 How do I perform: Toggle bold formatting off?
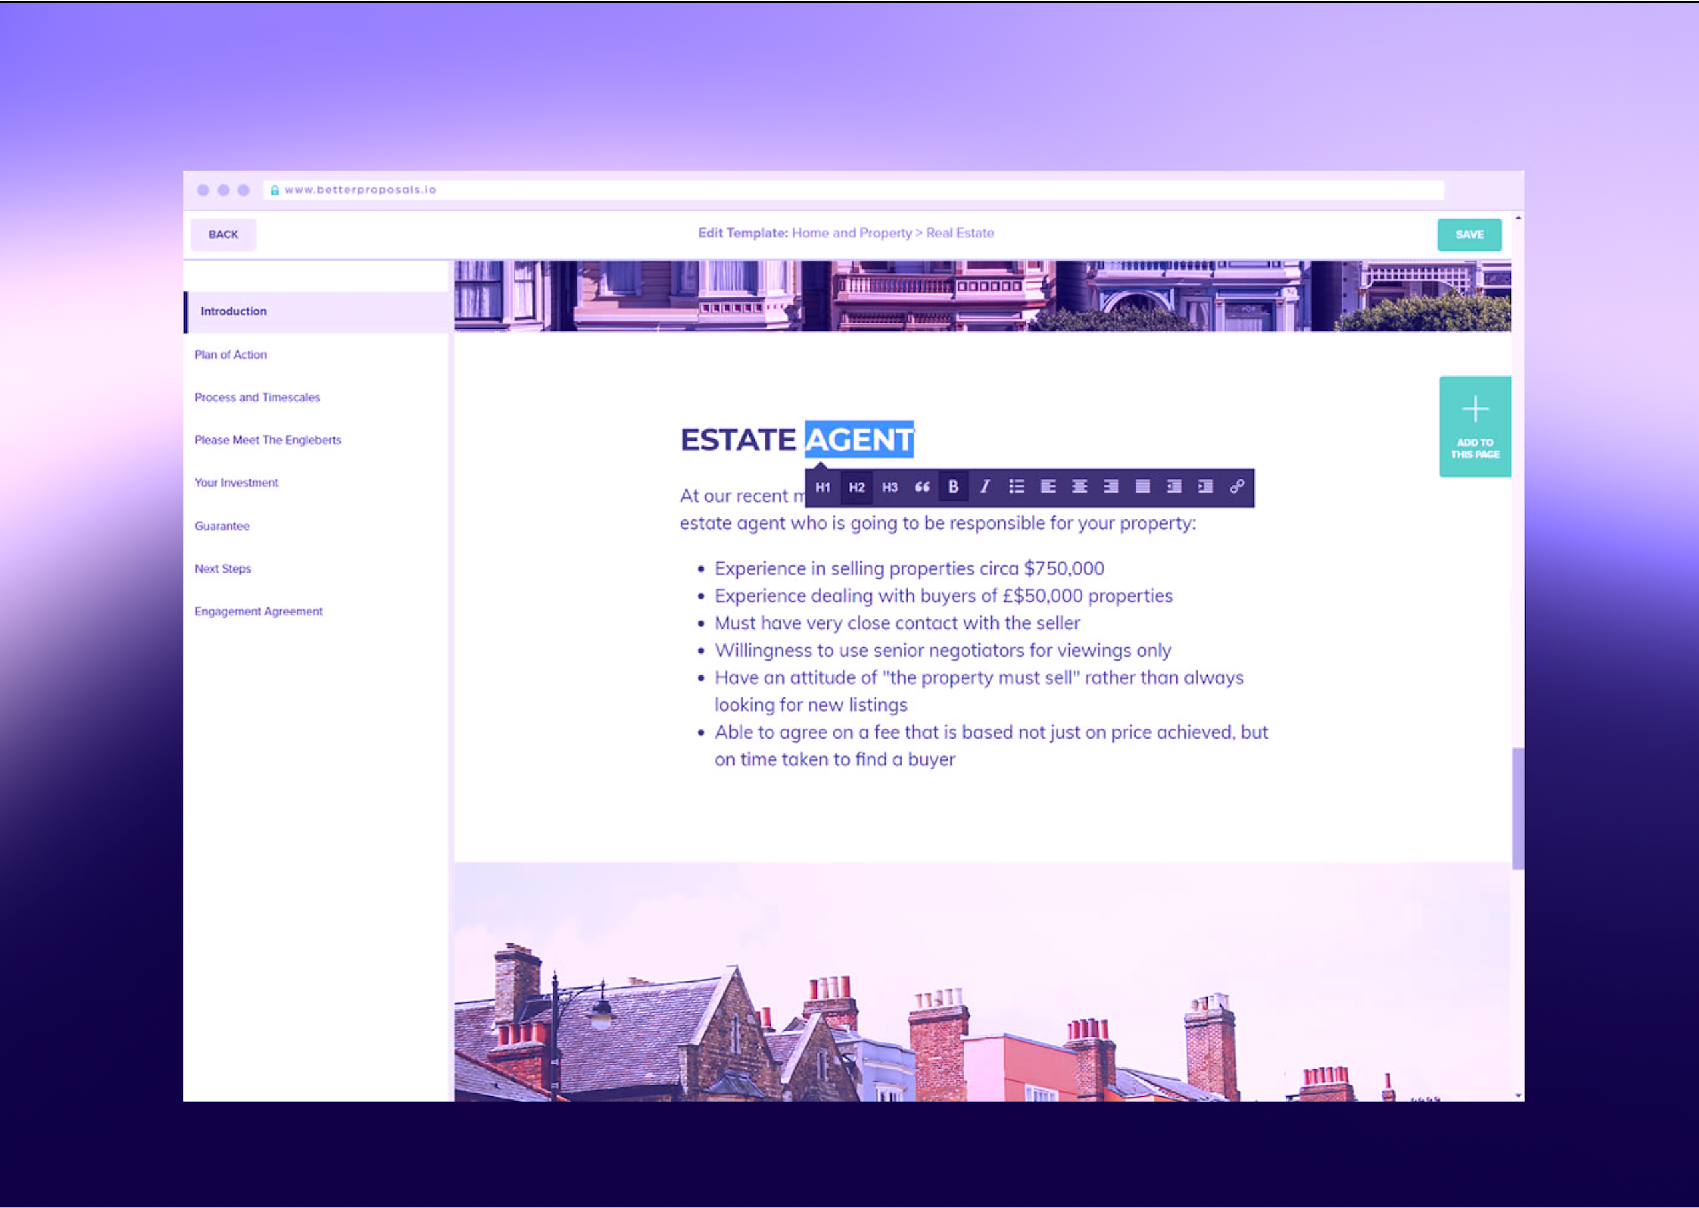tap(953, 487)
